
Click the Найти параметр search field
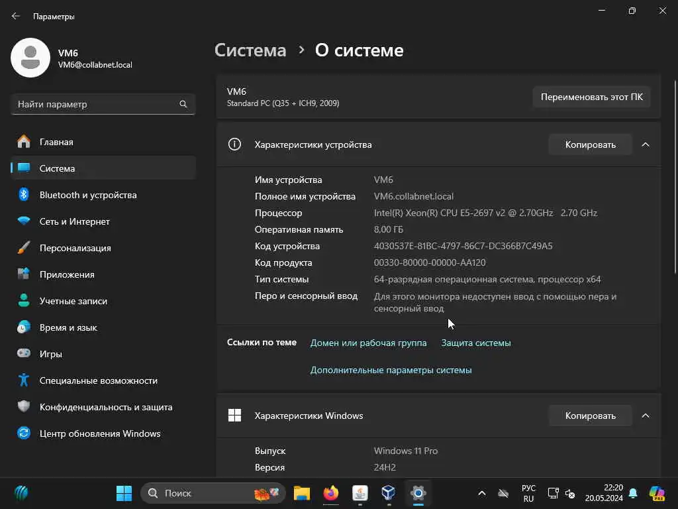pyautogui.click(x=103, y=104)
